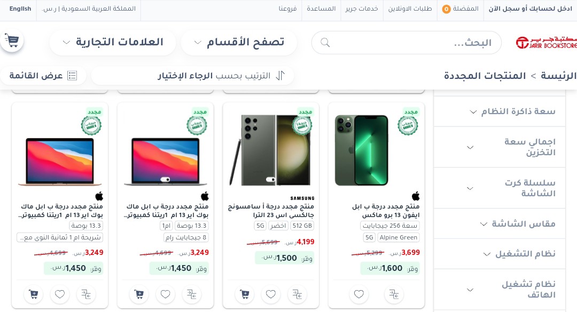Image resolution: width=577 pixels, height=312 pixels.
Task: Toggle image switch on Samsung product
Action: click(270, 179)
